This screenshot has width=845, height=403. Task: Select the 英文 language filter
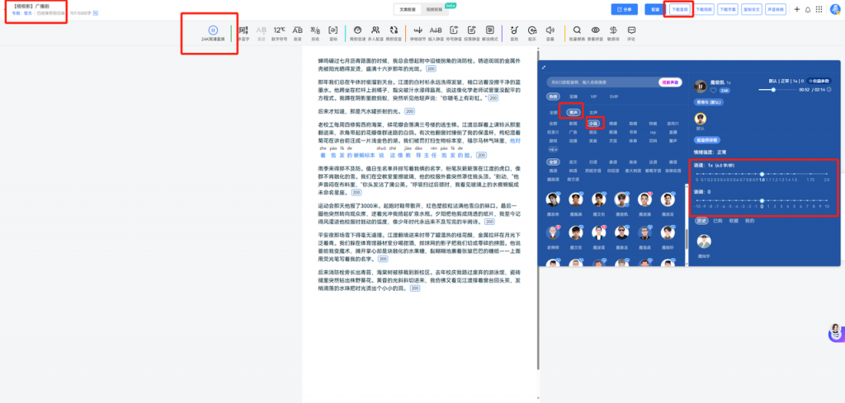(x=573, y=162)
